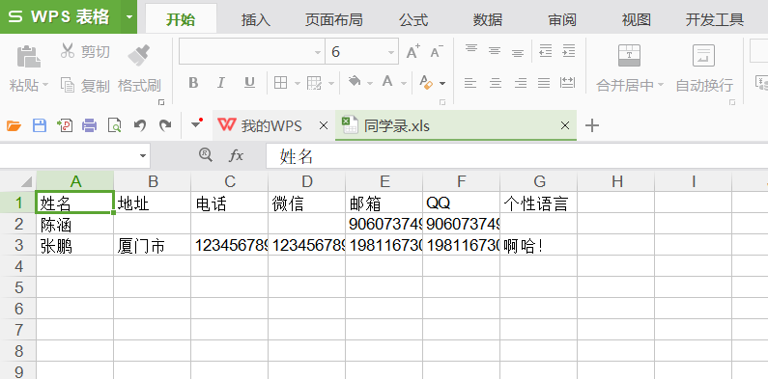Decrease font size with A- icon
The height and width of the screenshot is (379, 768).
coord(436,51)
